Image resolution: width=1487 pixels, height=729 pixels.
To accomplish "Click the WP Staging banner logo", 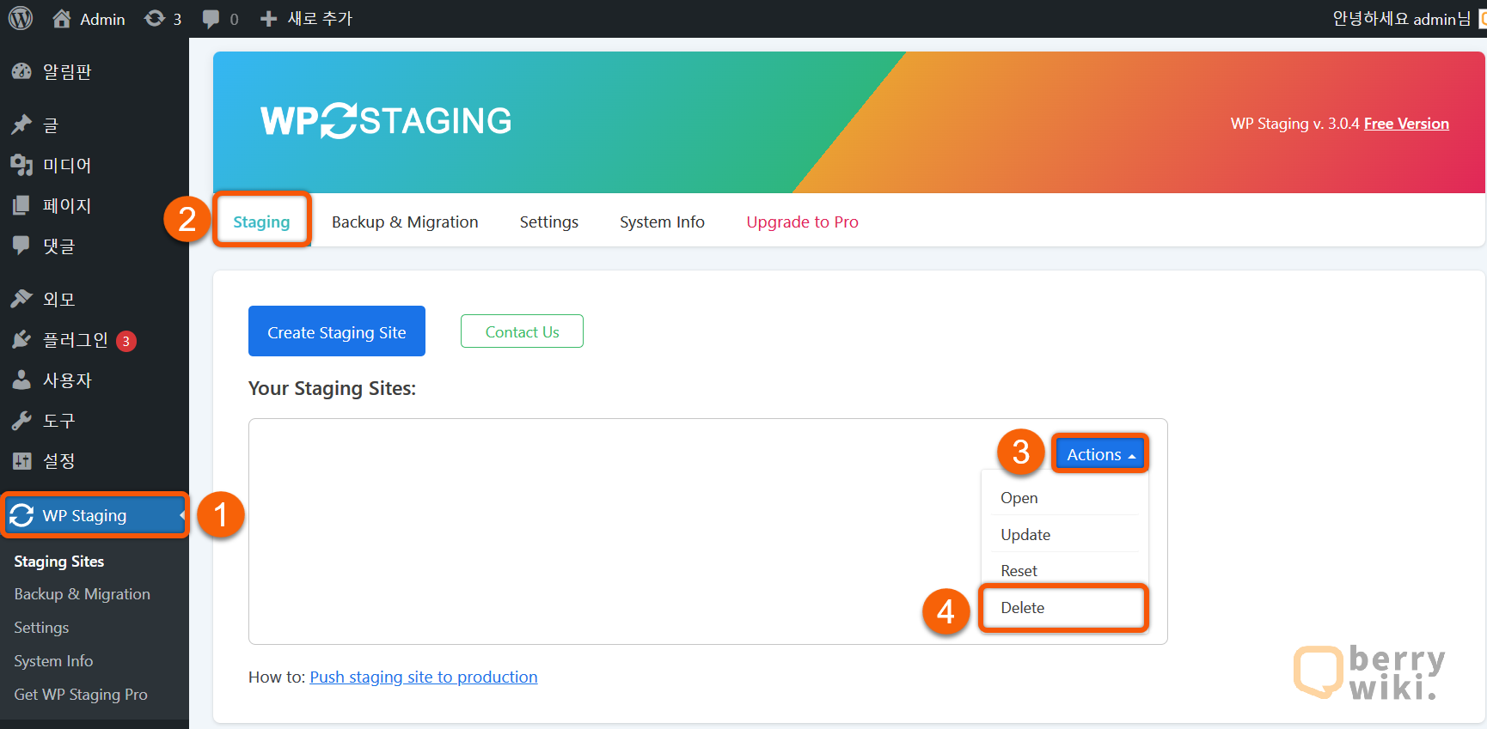I will (386, 121).
